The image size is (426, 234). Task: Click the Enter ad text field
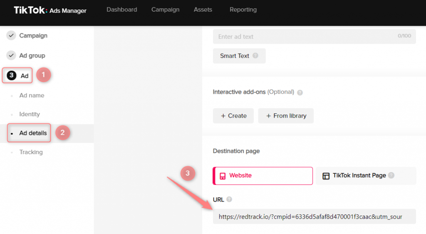click(x=315, y=37)
